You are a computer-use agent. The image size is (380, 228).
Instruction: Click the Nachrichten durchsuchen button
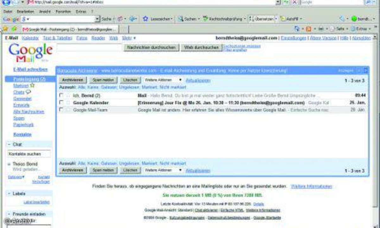(151, 47)
